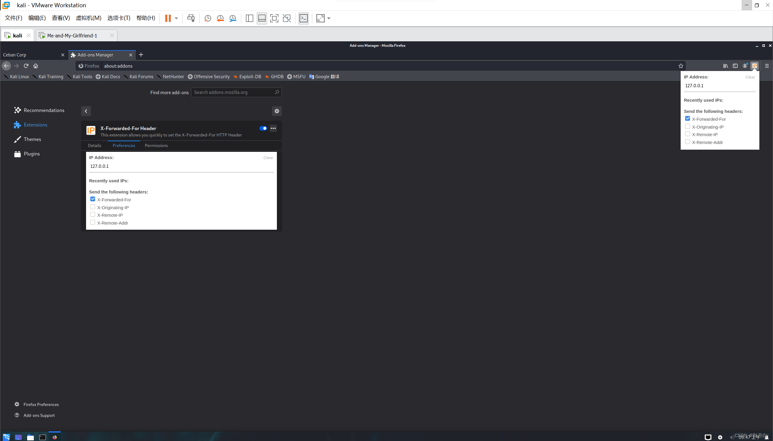
Task: Click Clear next to the IP Address field
Action: point(268,158)
